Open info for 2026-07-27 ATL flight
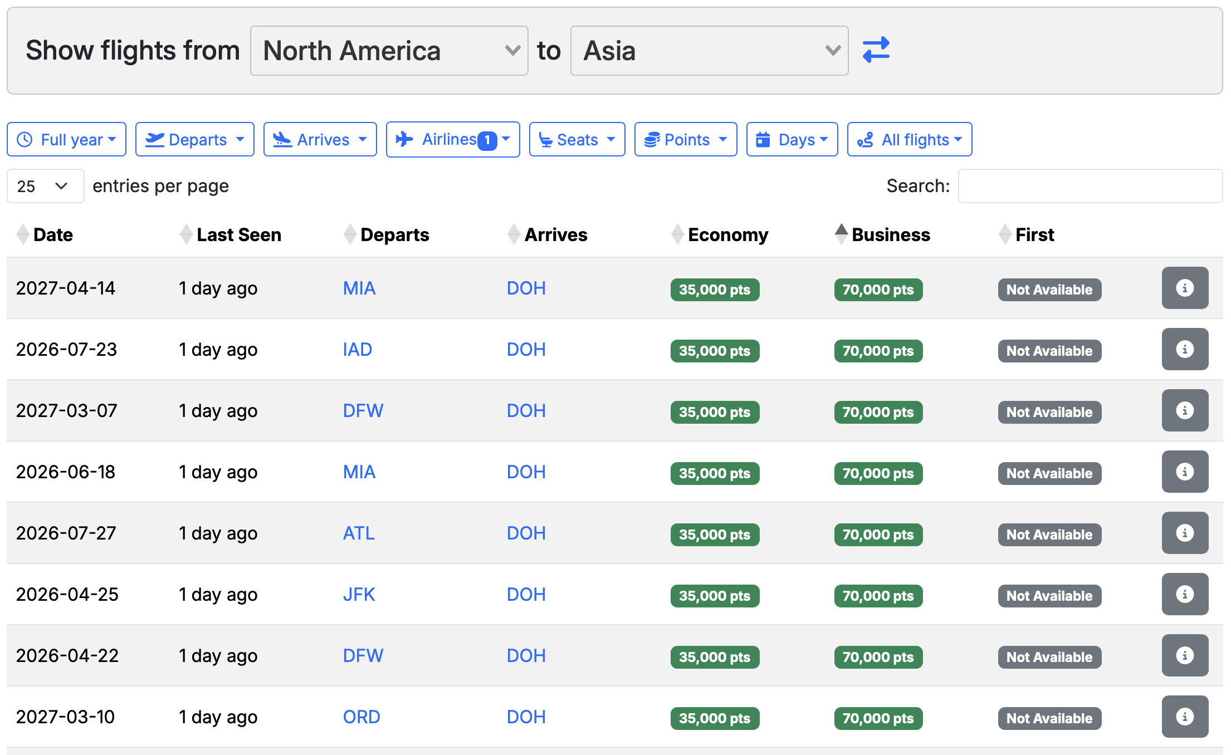Screen dimensions: 1231x755 [1185, 533]
